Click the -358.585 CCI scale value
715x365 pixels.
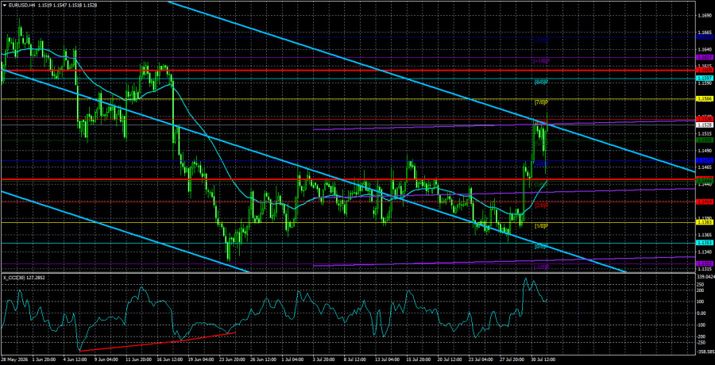point(705,352)
